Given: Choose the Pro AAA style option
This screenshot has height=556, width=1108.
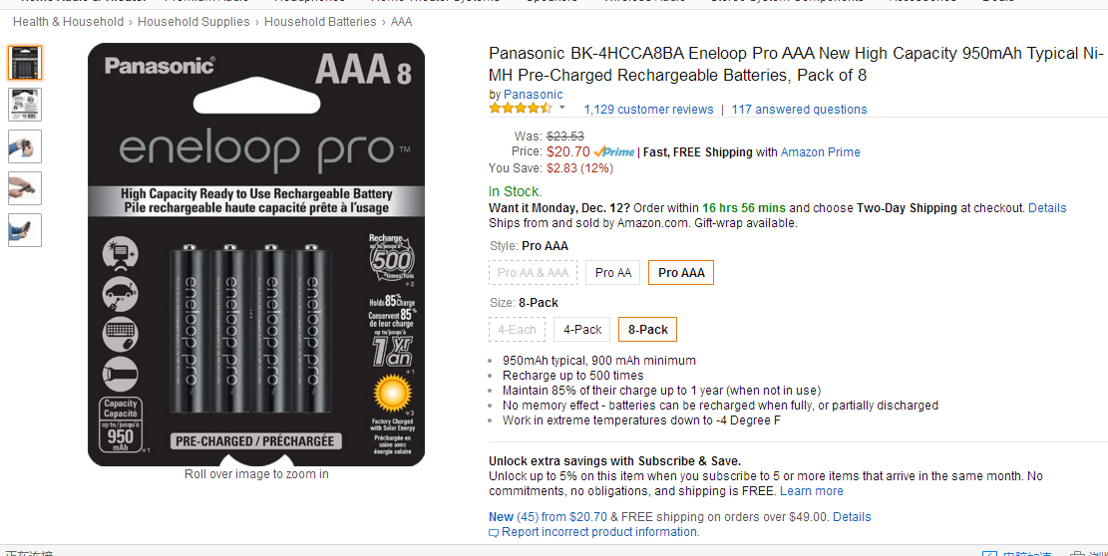Looking at the screenshot, I should click(681, 272).
